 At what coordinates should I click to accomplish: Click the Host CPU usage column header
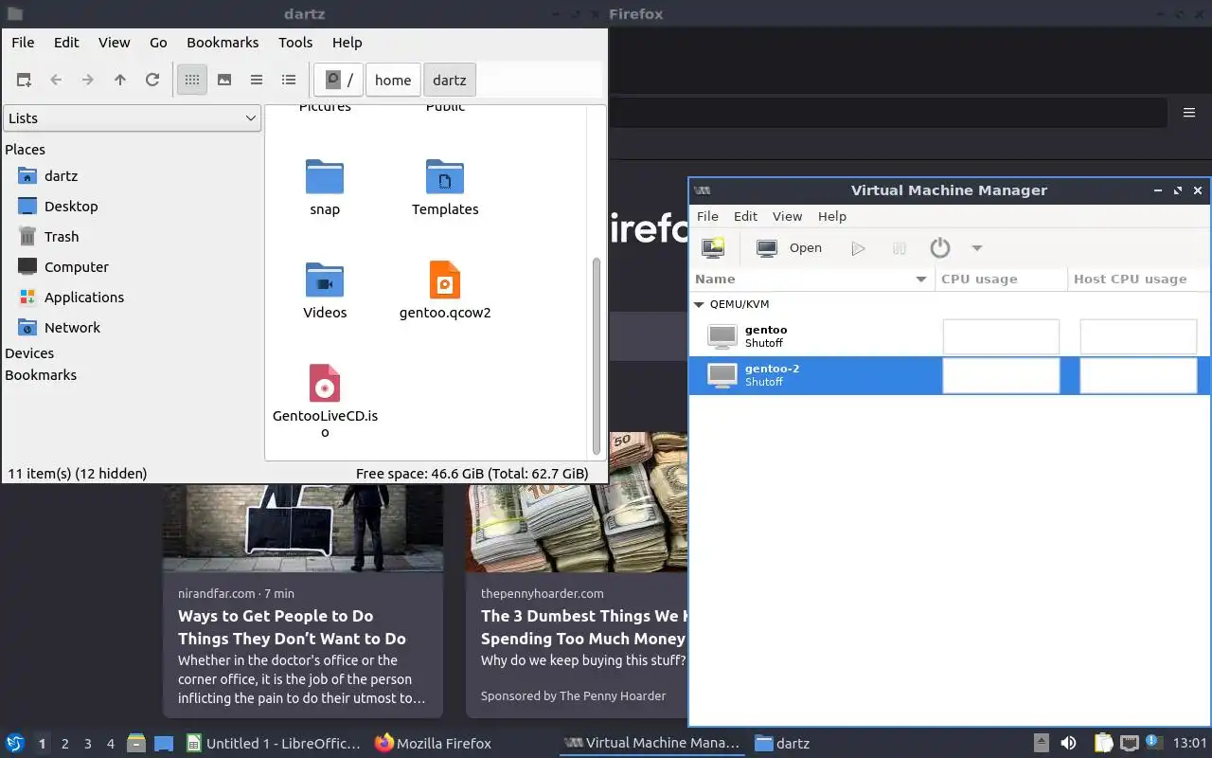1139,280
